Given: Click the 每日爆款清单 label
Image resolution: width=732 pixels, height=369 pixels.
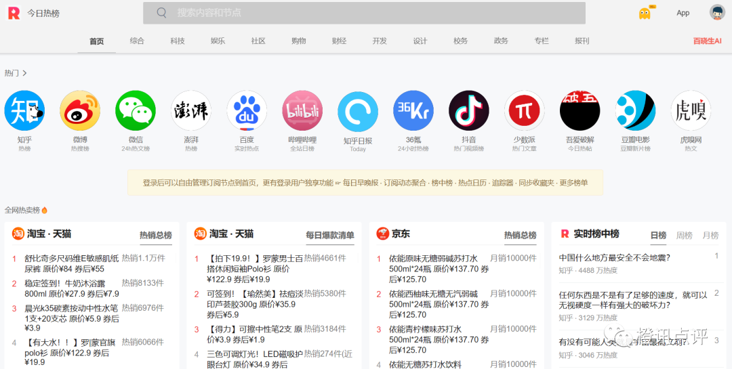Looking at the screenshot, I should pos(330,236).
